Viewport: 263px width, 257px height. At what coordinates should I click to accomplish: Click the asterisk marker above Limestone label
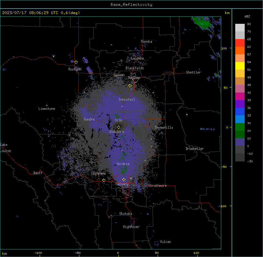click(47, 105)
